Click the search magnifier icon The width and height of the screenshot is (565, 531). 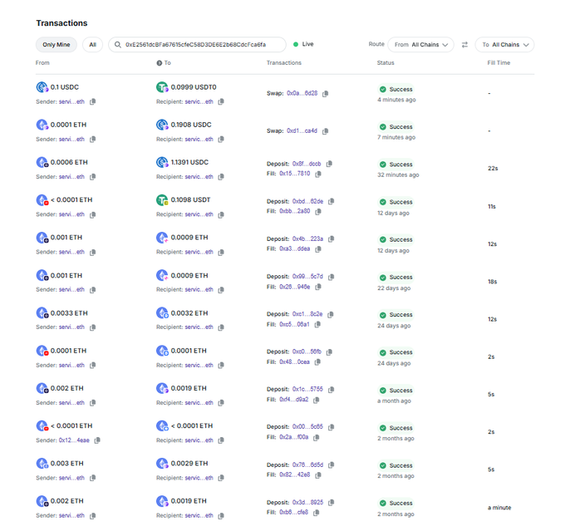pos(117,45)
